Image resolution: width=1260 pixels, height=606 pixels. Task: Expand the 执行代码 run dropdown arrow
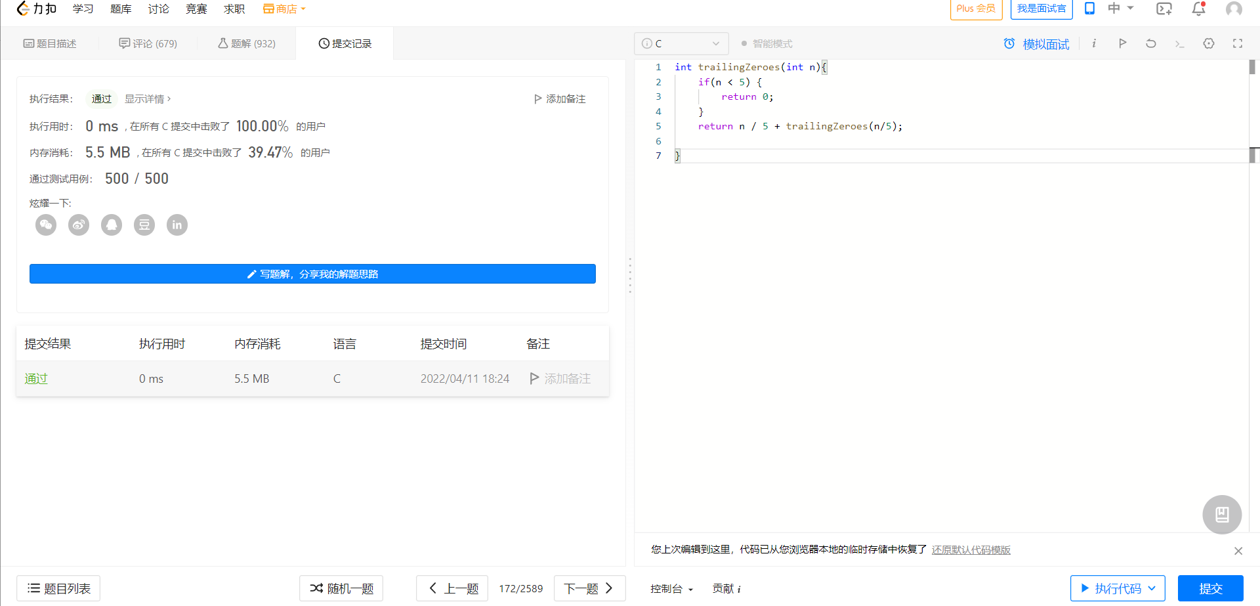pyautogui.click(x=1152, y=588)
